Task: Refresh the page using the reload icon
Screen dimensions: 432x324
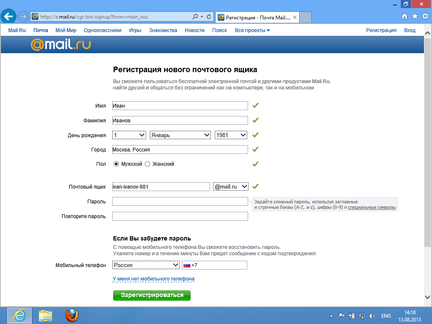Action: pyautogui.click(x=209, y=17)
